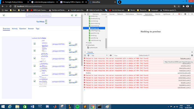This screenshot has width=194, height=109.
Task: Bookmark this page with the star icon
Action: (179, 6)
